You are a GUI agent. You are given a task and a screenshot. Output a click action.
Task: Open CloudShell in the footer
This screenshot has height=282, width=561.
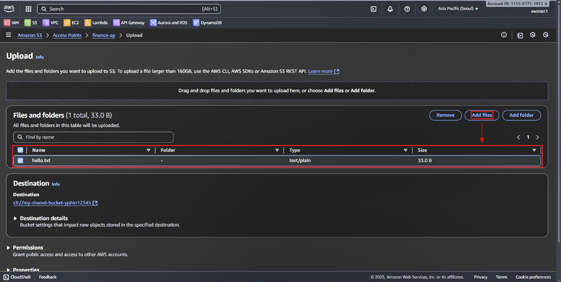coord(17,277)
